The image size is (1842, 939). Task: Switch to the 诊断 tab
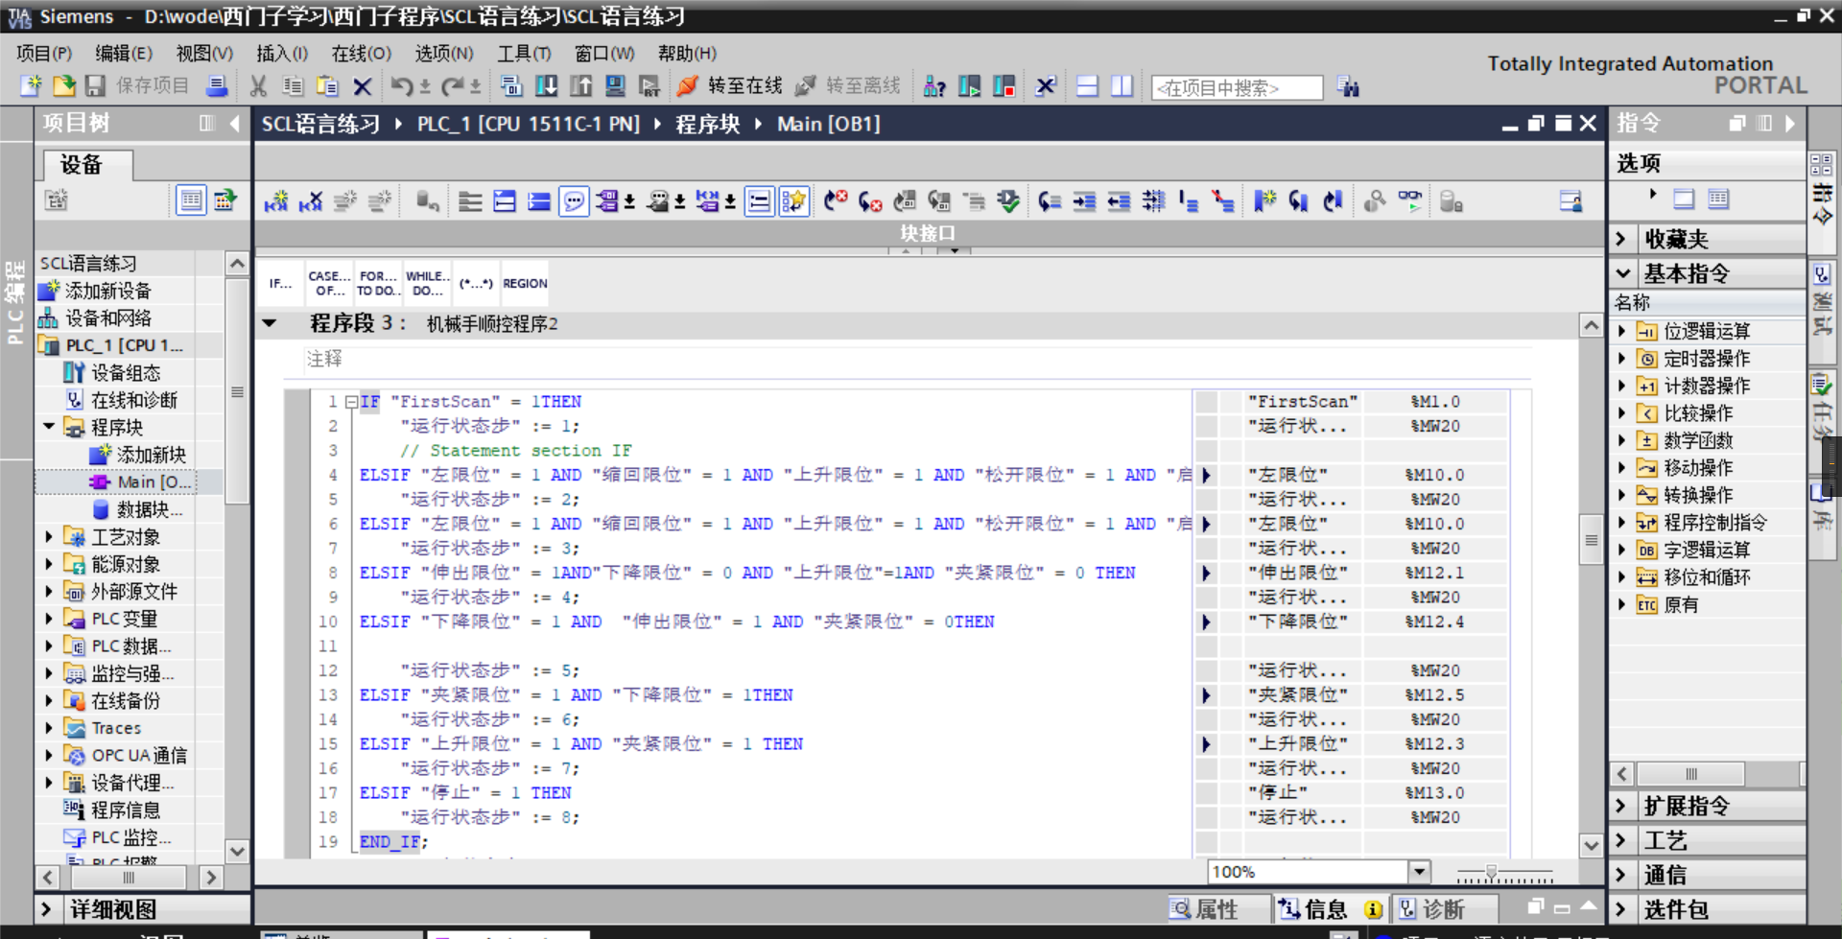point(1432,909)
